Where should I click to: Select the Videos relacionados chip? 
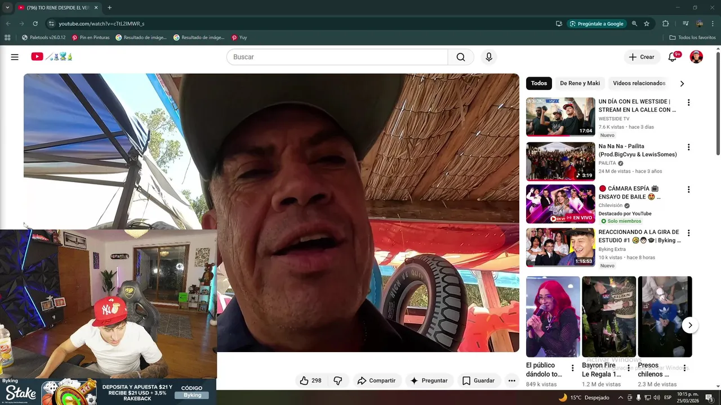pyautogui.click(x=639, y=83)
